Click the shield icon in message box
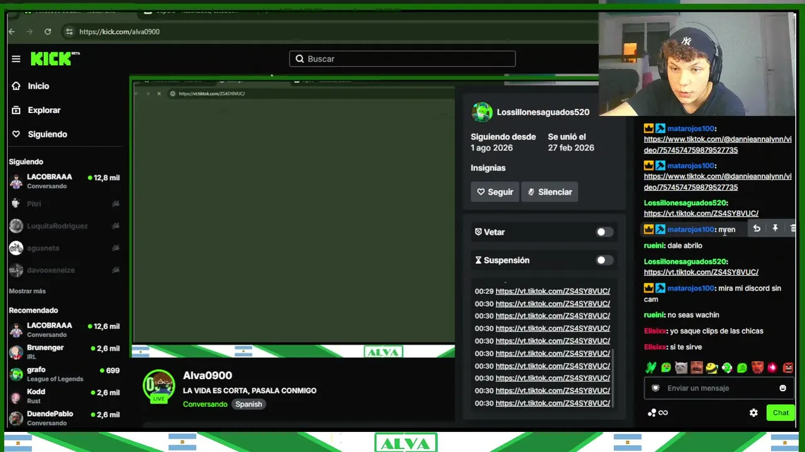This screenshot has height=452, width=805. tap(655, 388)
